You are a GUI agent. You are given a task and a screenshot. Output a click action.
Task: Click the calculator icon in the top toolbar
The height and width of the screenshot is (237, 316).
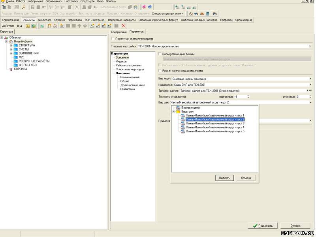coord(208,13)
